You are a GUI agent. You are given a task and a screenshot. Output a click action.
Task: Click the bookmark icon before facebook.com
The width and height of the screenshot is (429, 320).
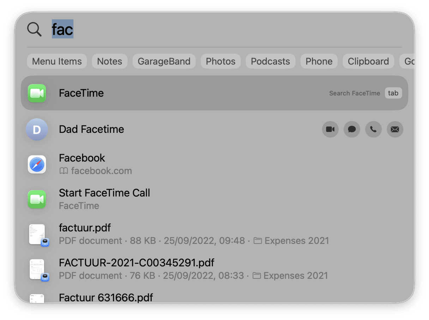[64, 171]
